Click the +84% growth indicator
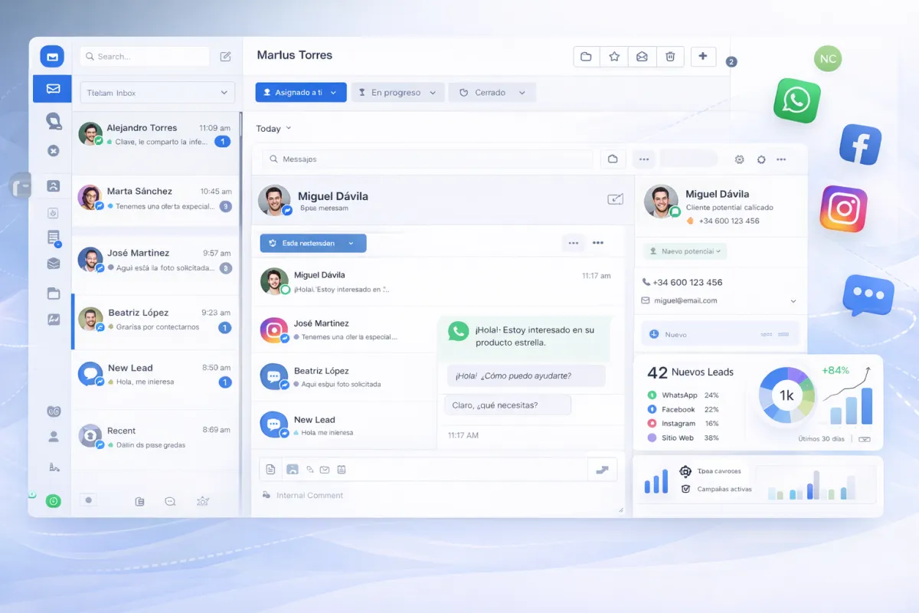 835,370
